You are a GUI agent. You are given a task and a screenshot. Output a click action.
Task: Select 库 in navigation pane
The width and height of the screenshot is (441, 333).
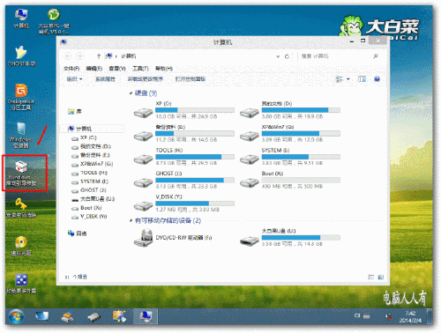[75, 112]
